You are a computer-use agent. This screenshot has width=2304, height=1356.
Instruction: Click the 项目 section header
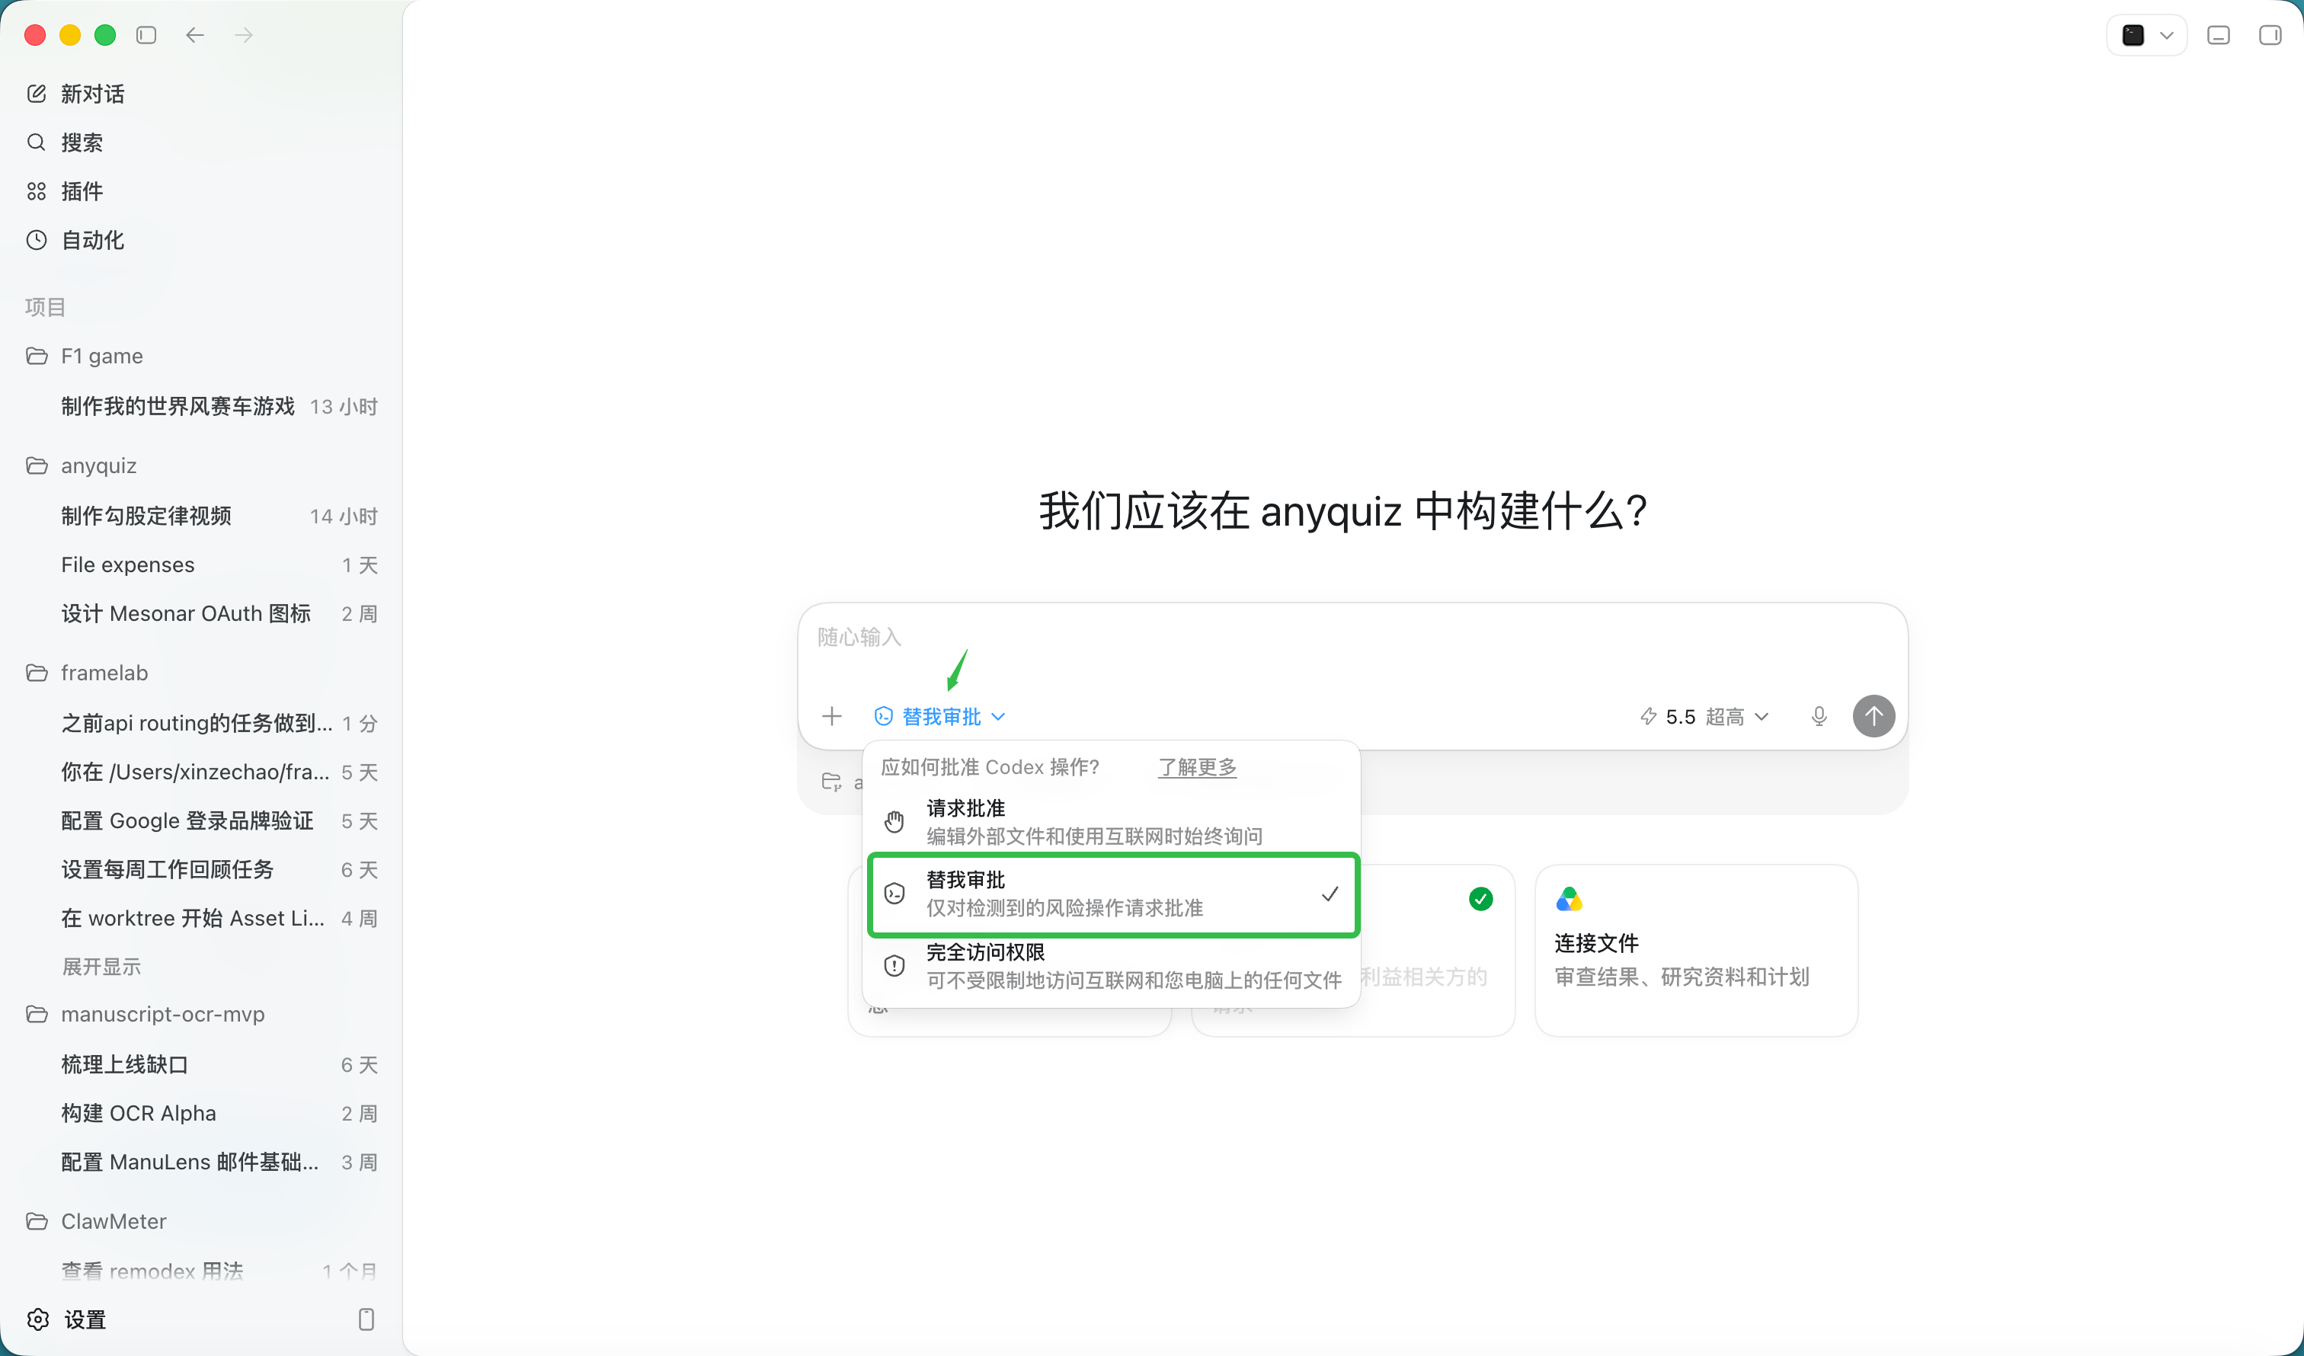tap(45, 307)
